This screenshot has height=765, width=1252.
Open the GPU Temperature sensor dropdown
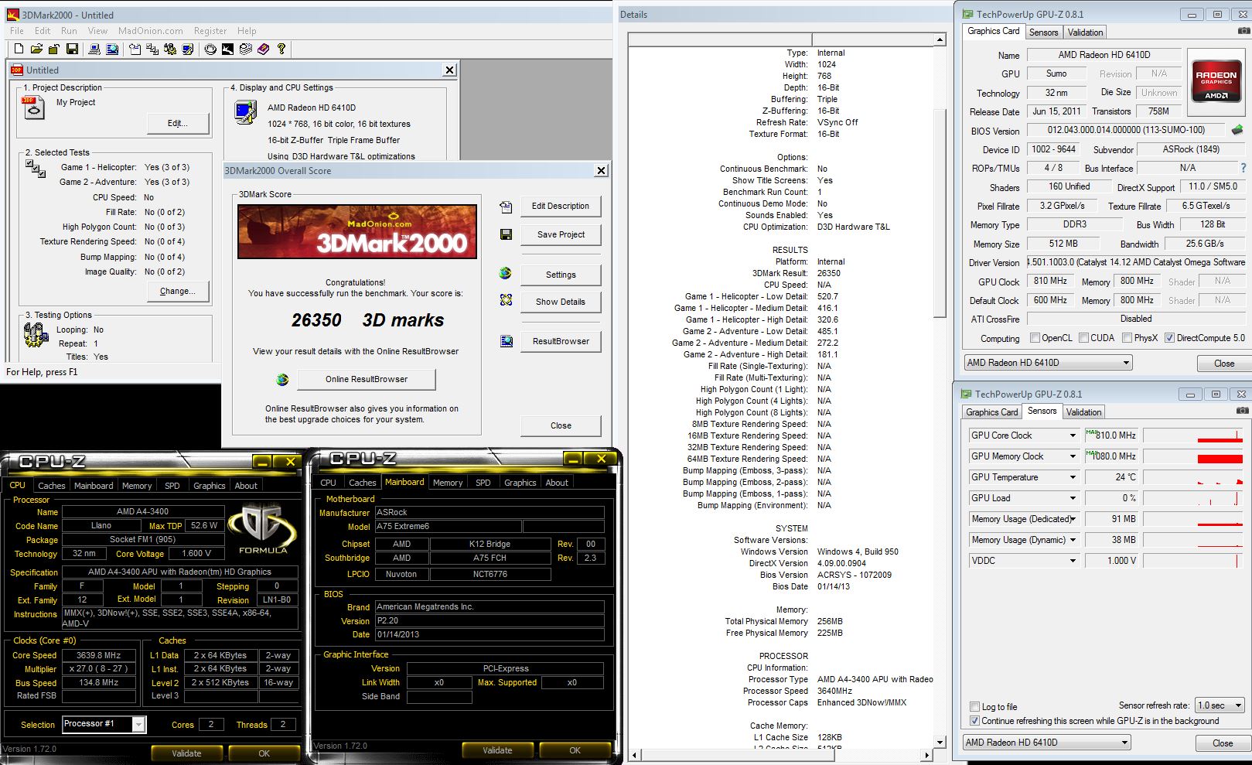pyautogui.click(x=1073, y=477)
